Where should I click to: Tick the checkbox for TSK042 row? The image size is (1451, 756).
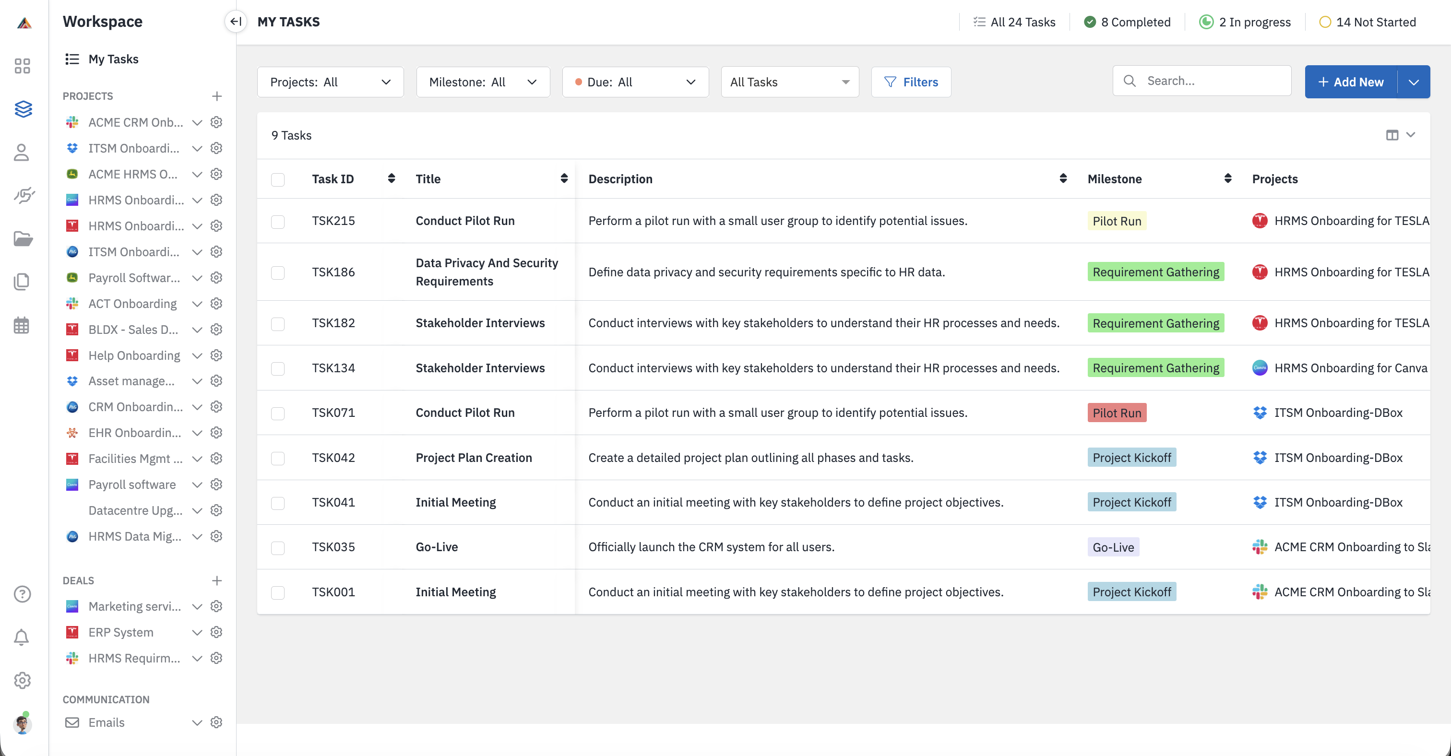(x=278, y=458)
